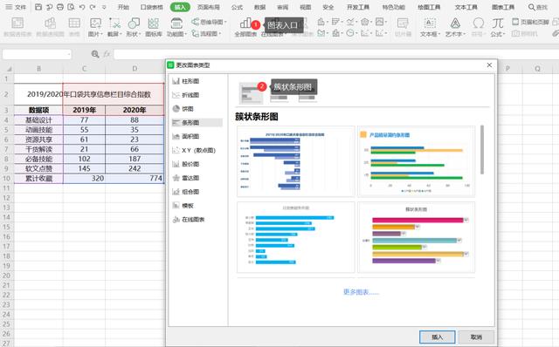Click the 艺术字 word art icon
This screenshot has height=347, width=559.
[x=455, y=27]
